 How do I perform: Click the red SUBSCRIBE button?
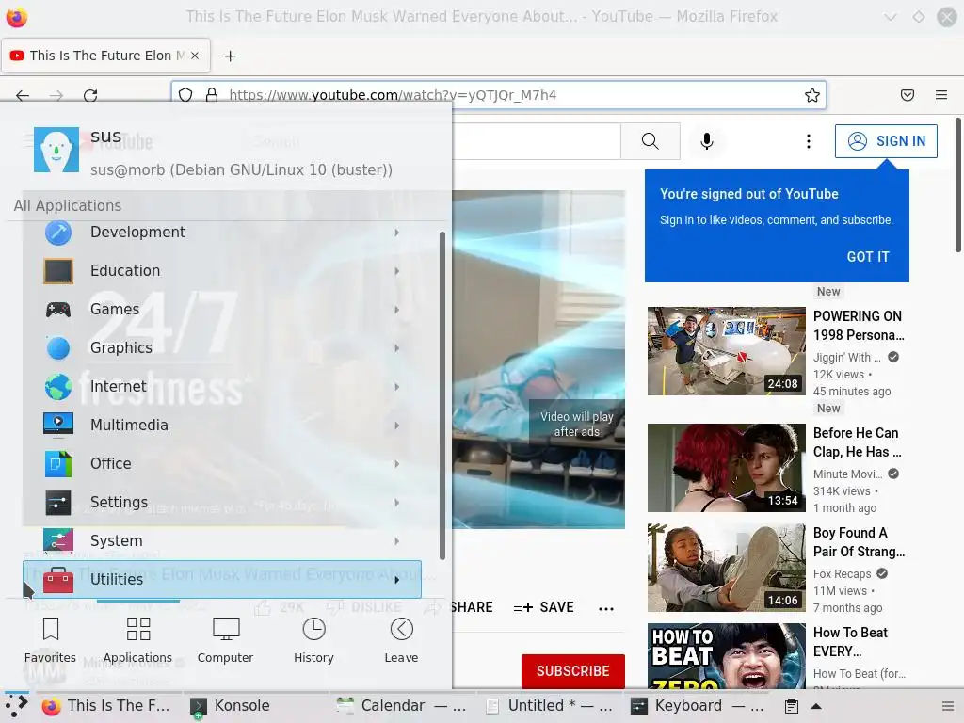coord(573,671)
